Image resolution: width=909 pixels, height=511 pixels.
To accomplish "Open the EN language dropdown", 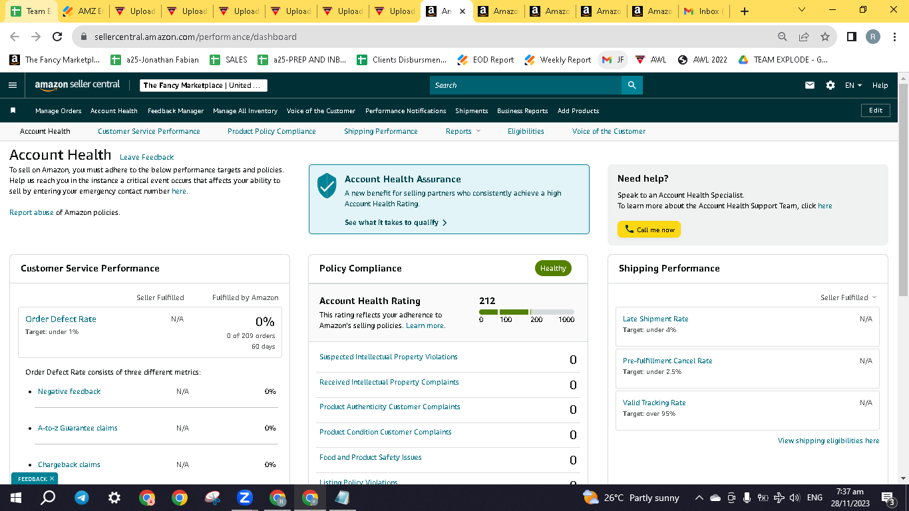I will pos(853,85).
